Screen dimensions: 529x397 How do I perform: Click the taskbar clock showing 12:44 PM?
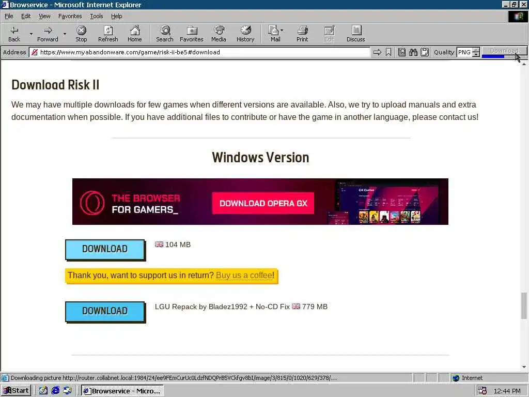tap(507, 391)
